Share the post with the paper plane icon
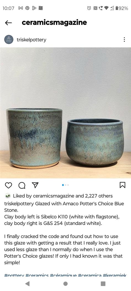The height and width of the screenshot is (291, 131). click(35, 185)
